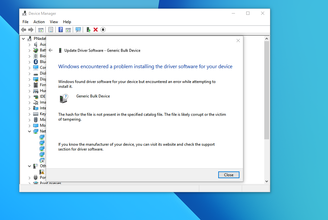Select the Firmware chip icon in device tree

click(36, 85)
